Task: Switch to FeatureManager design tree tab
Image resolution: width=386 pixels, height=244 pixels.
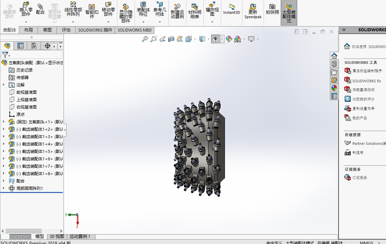Action: 7,46
